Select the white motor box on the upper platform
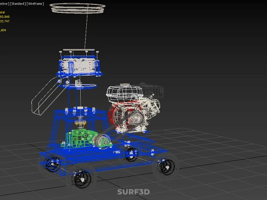 [78, 65]
